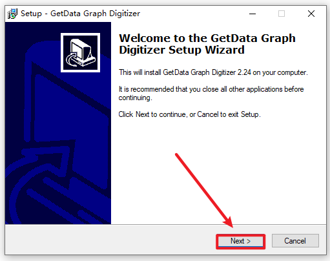Click the title bar text Setup - GetData Graph Digitizer
The width and height of the screenshot is (330, 261).
tap(80, 14)
